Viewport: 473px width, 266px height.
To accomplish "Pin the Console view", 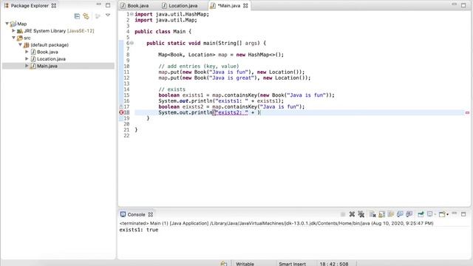I will 421,214.
